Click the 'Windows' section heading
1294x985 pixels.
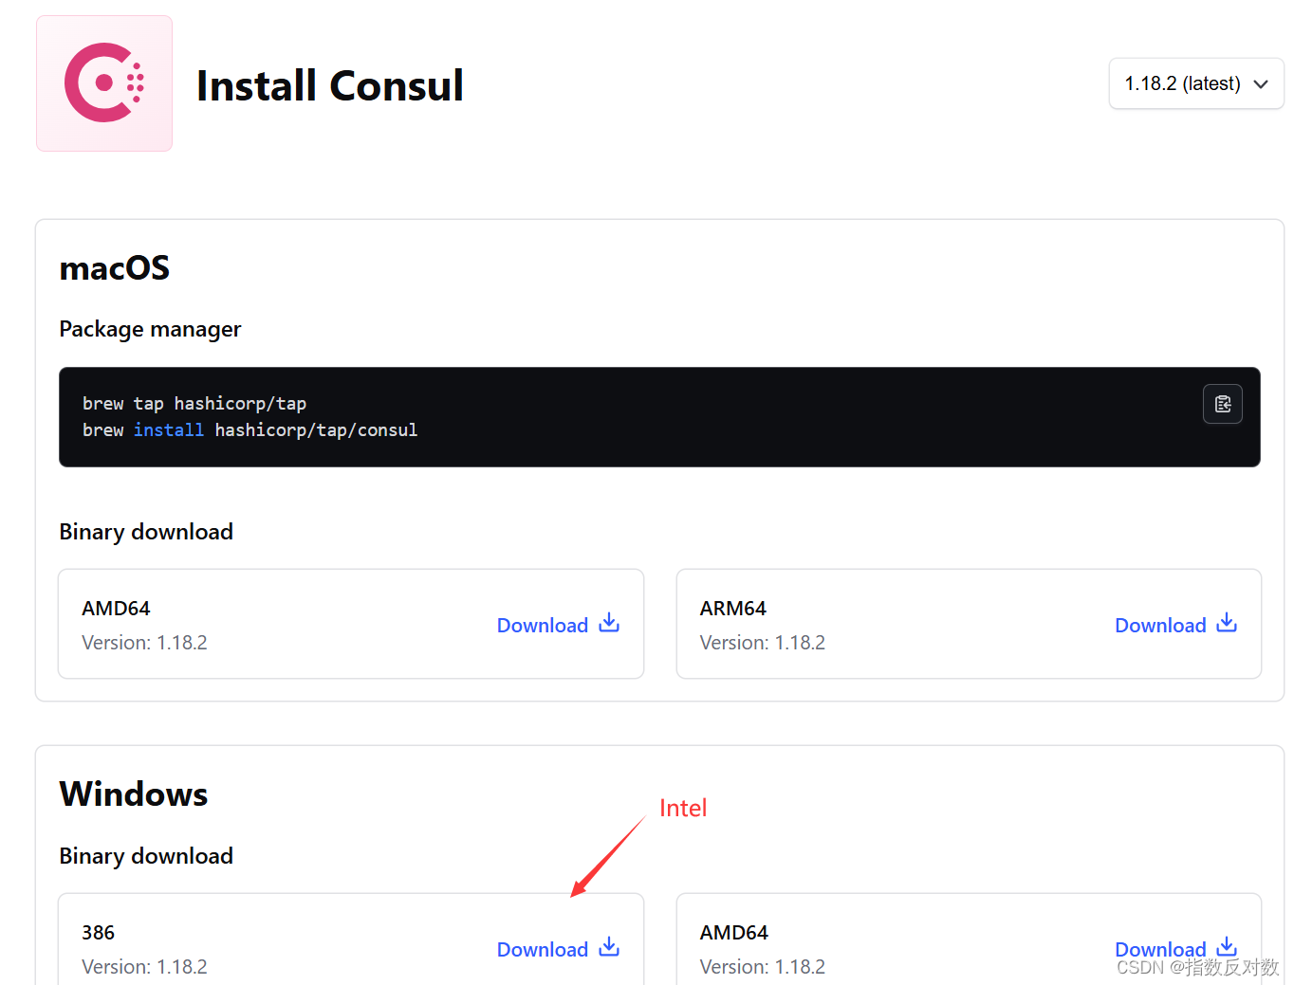click(134, 794)
